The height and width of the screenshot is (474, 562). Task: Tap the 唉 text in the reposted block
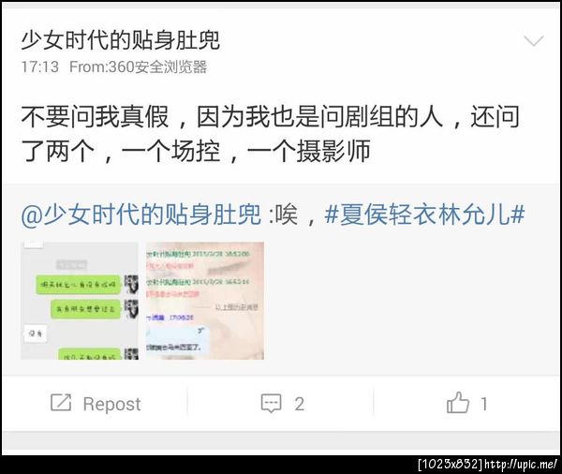[286, 215]
